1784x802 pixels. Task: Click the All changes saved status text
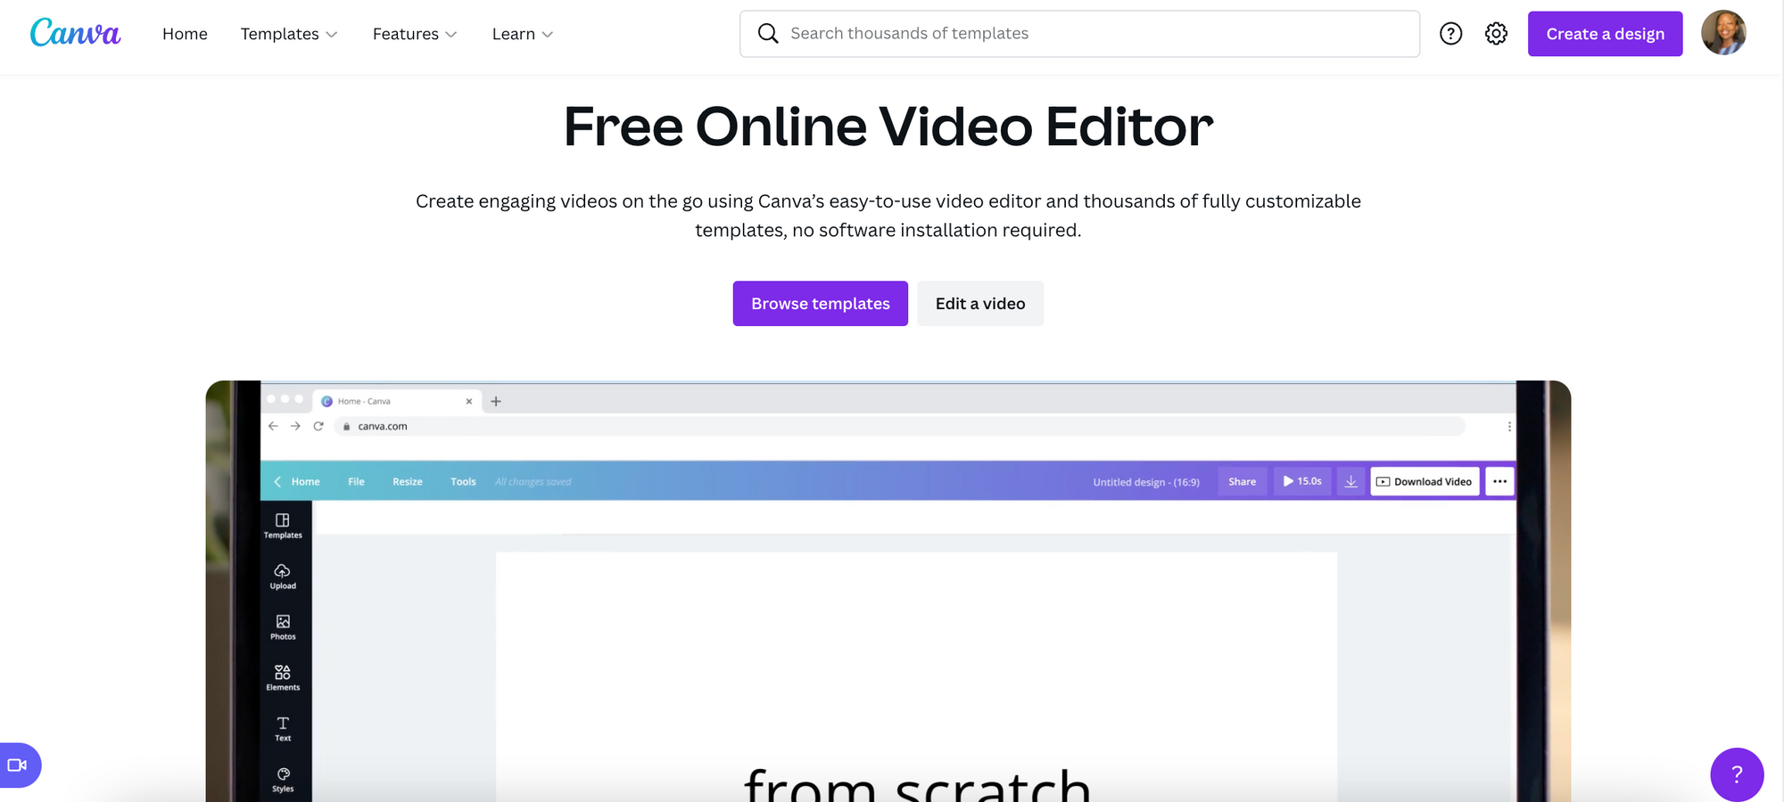click(533, 482)
